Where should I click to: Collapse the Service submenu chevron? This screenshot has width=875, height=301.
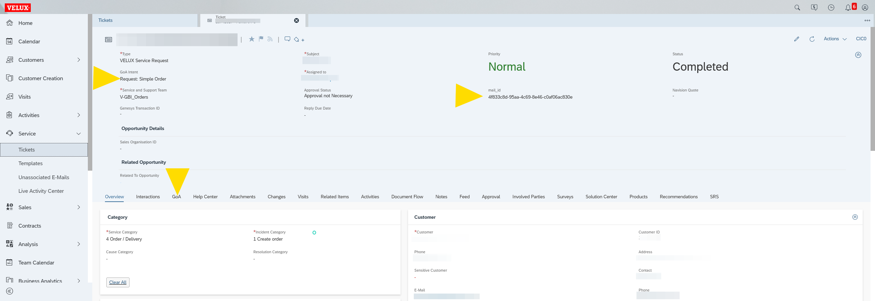tap(79, 133)
